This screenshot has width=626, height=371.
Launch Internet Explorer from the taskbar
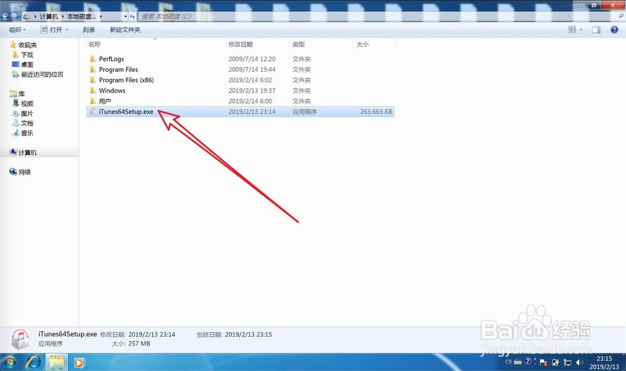point(34,362)
